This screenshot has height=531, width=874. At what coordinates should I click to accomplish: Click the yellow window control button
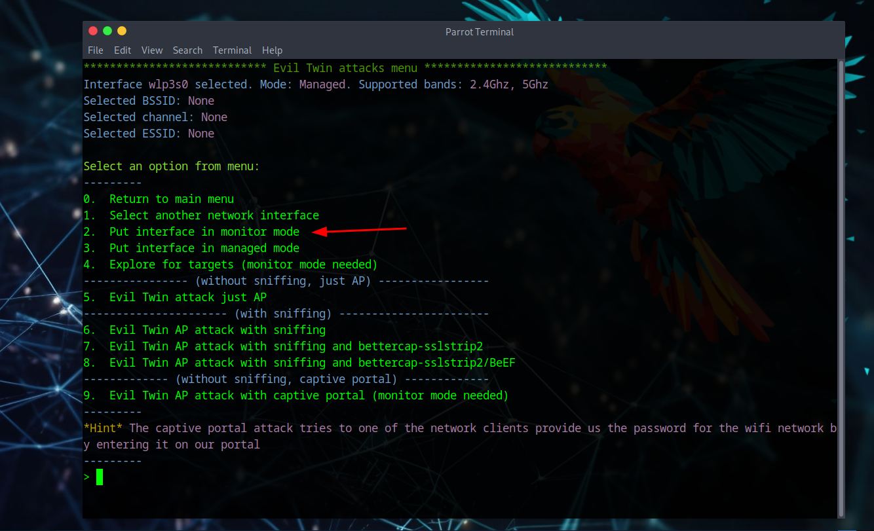(x=122, y=31)
